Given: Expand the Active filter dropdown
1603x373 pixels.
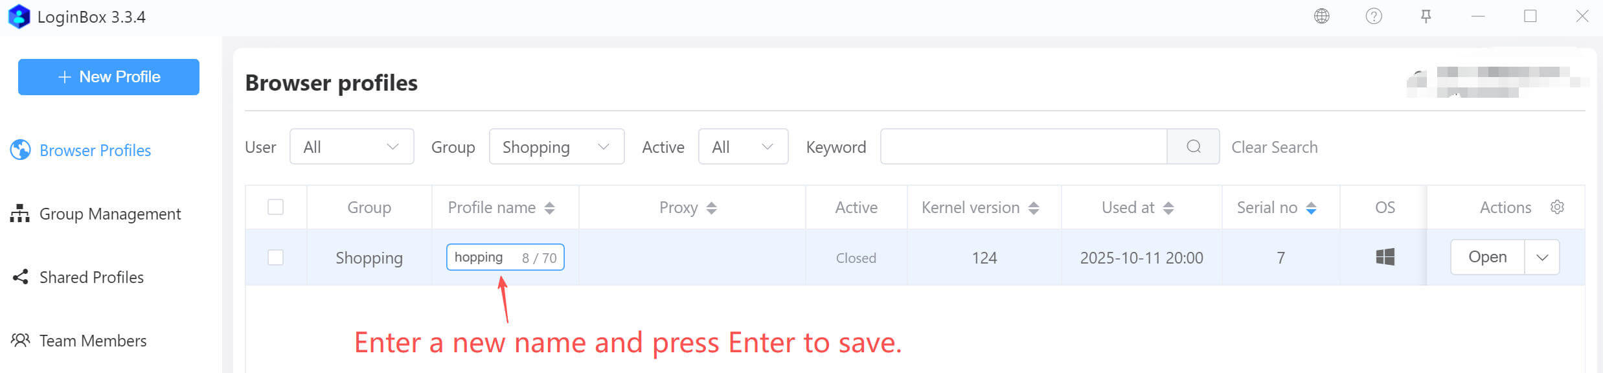Looking at the screenshot, I should tap(743, 147).
